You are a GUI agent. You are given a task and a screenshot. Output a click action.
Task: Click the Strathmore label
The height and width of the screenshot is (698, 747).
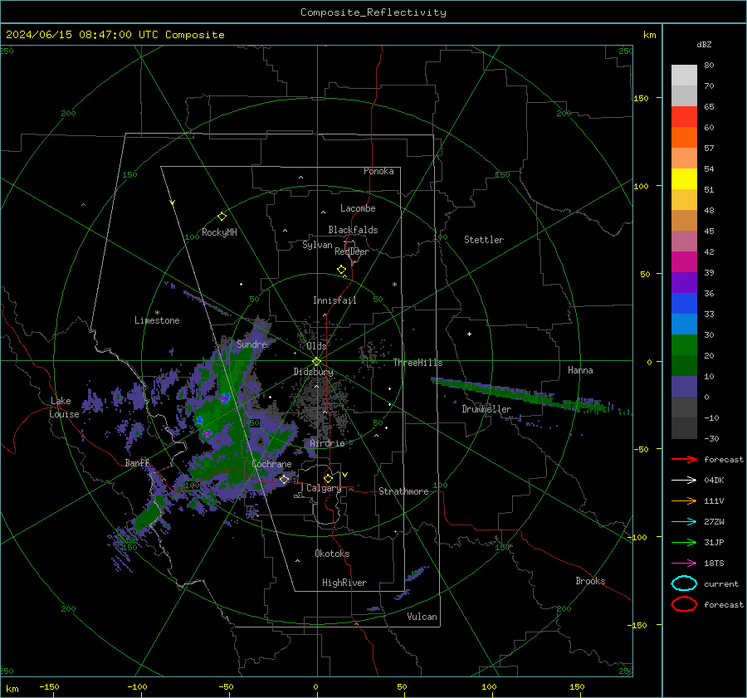point(403,491)
